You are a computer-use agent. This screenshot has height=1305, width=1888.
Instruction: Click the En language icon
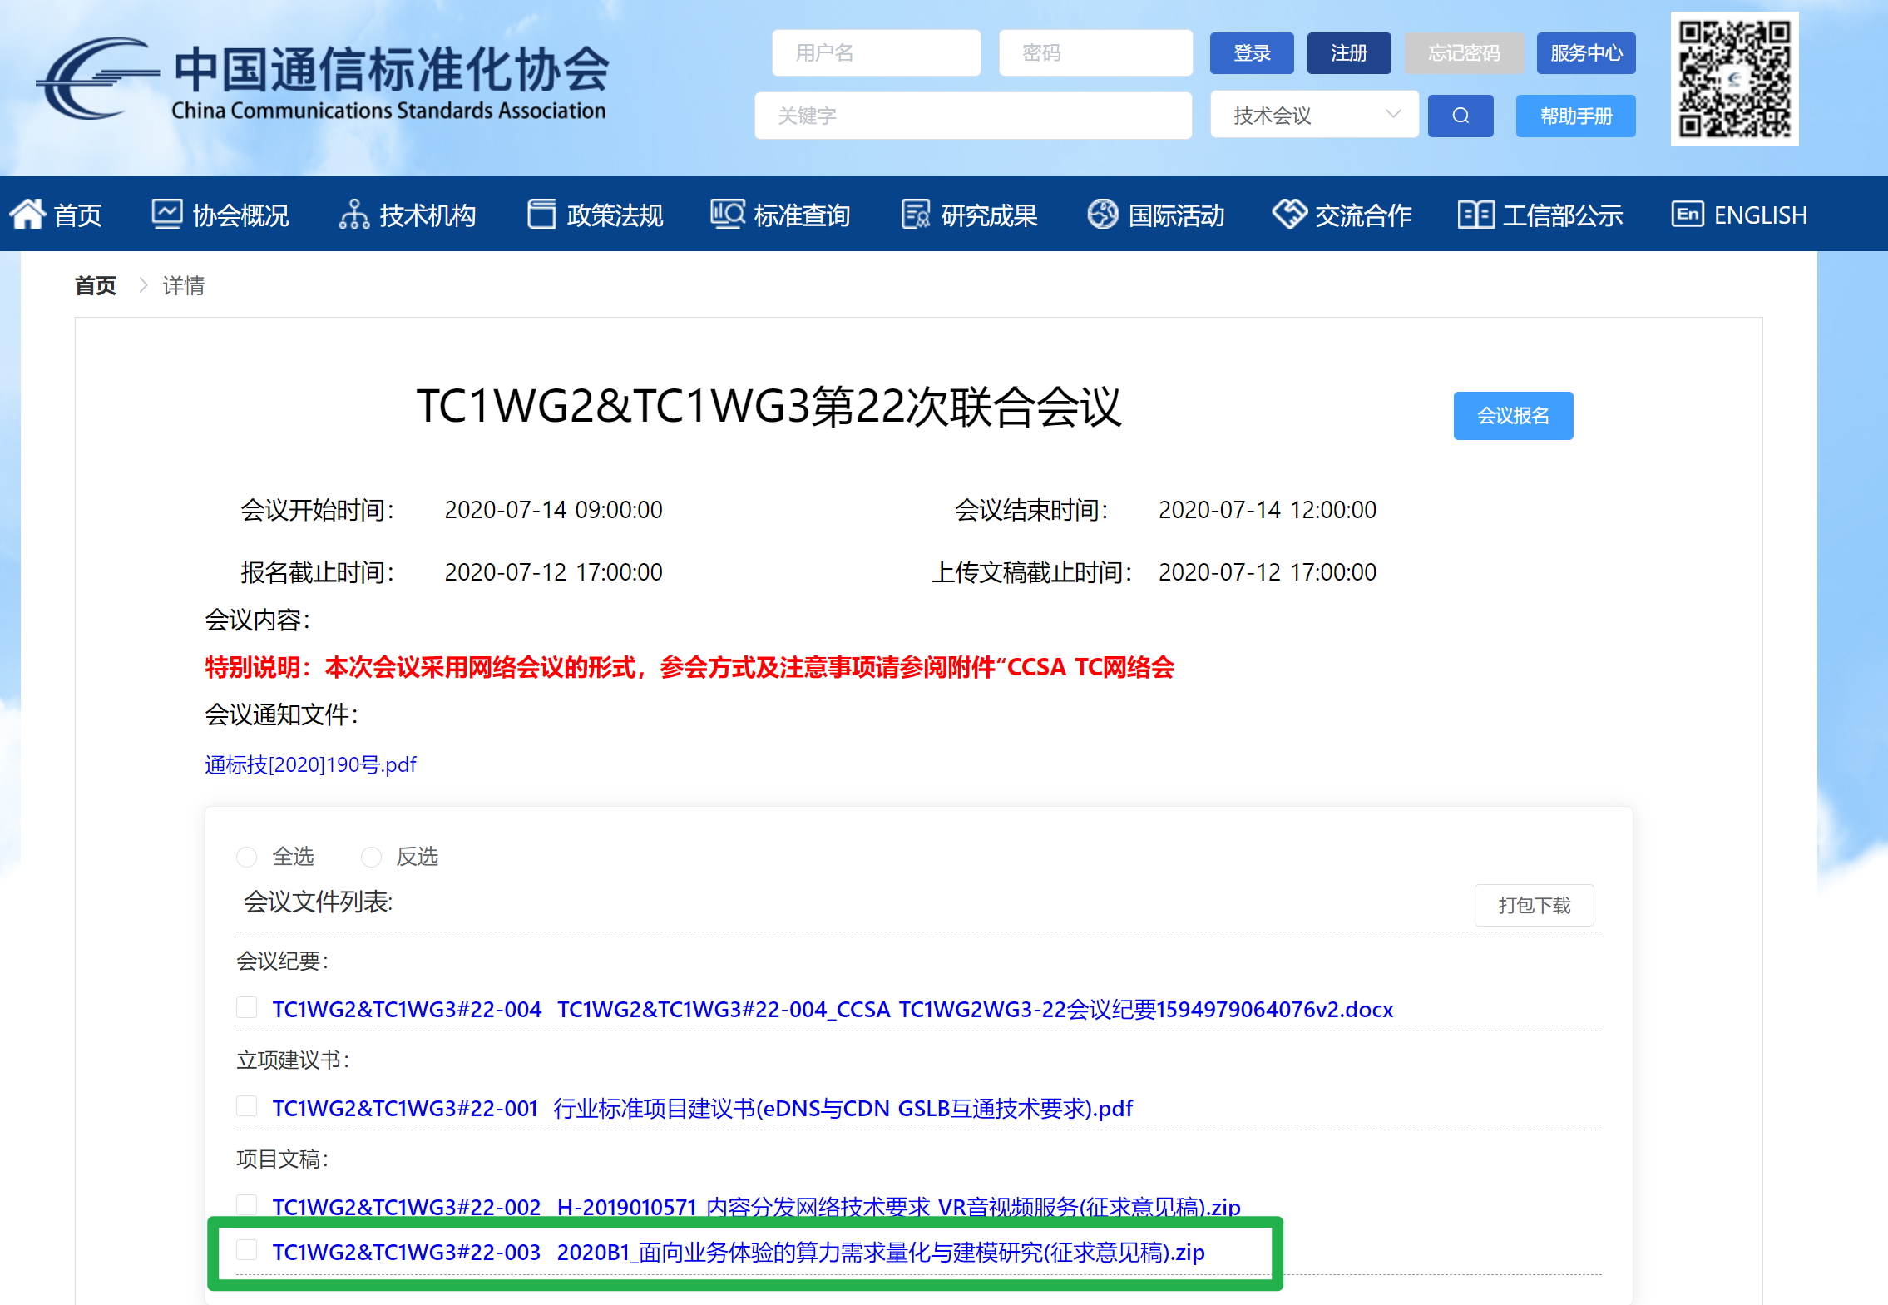point(1688,214)
